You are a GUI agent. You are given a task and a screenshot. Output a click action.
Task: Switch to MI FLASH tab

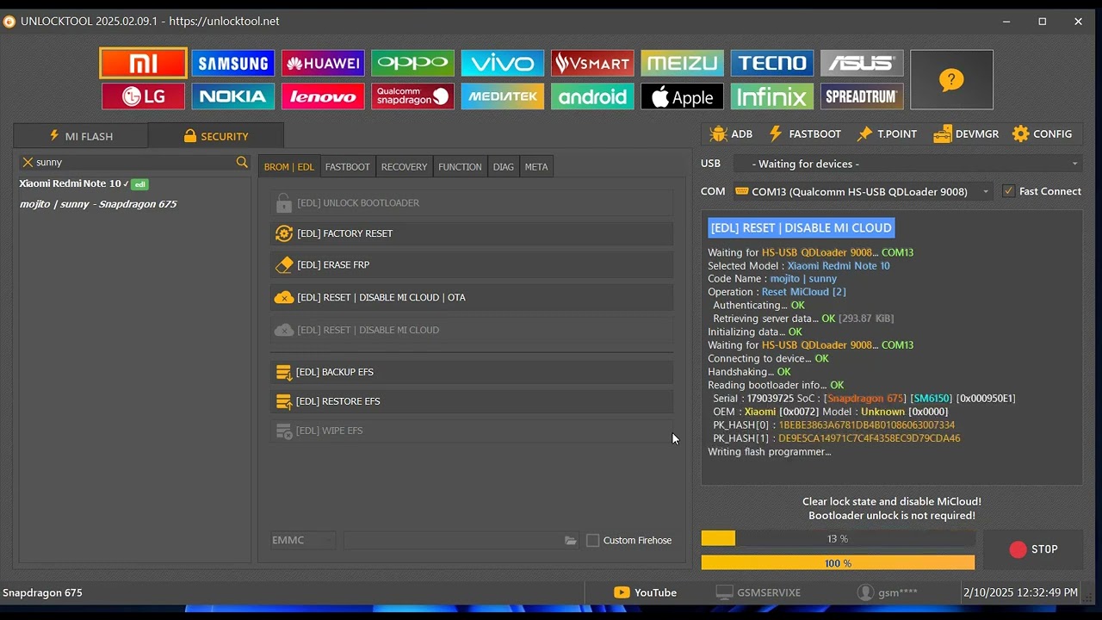click(x=81, y=136)
